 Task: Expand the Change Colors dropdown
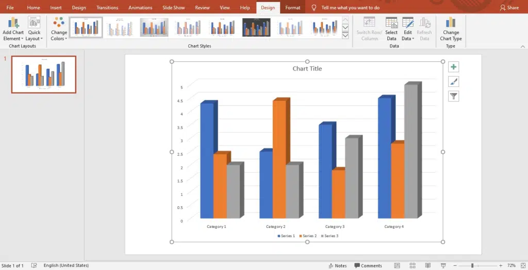pyautogui.click(x=59, y=29)
